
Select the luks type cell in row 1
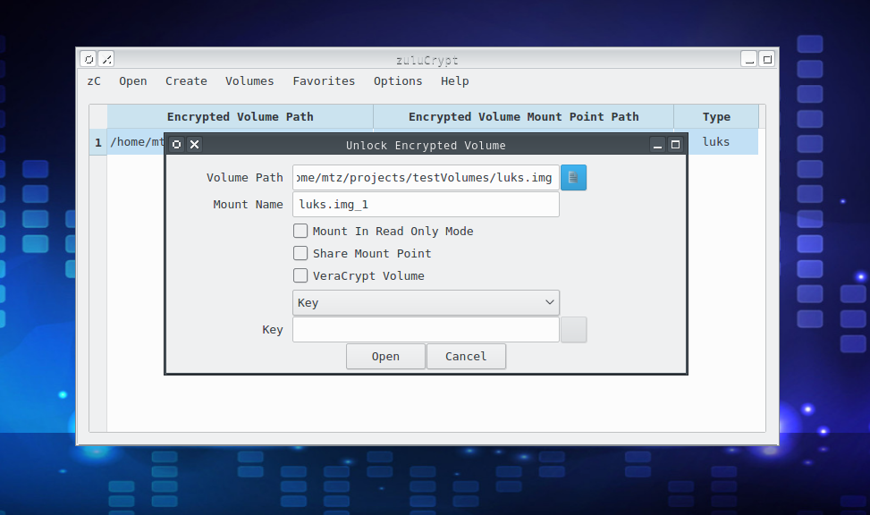[x=722, y=141]
